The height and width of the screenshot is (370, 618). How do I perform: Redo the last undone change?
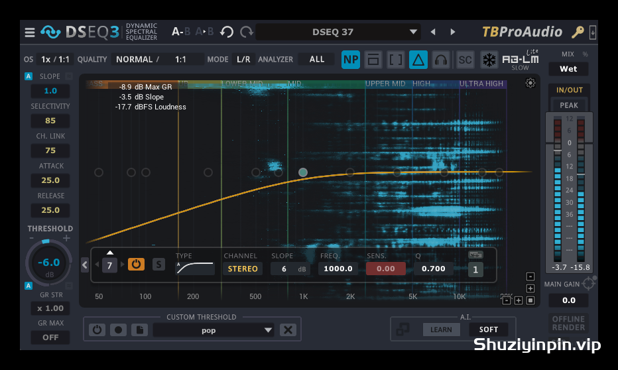(x=247, y=32)
